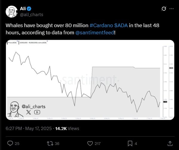This screenshot has height=150, width=179.
Task: Bookmark this post about Cardano whales
Action: [x=130, y=143]
